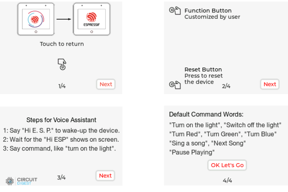This screenshot has height=192, width=288.
Task: Click the Reset Button pointing hand icon
Action: tap(175, 84)
